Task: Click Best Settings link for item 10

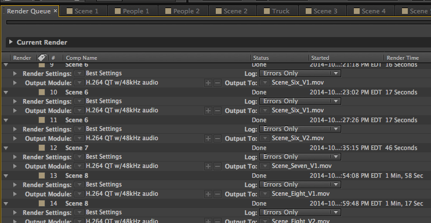Action: [104, 101]
